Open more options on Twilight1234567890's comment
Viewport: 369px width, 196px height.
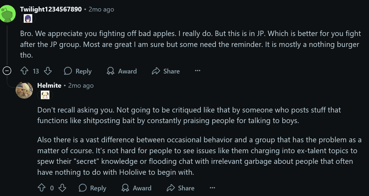(198, 71)
